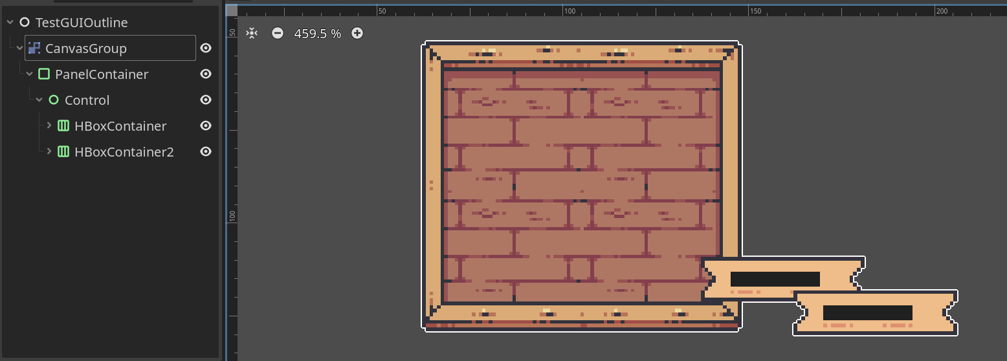Collapse the Control tree node

39,100
